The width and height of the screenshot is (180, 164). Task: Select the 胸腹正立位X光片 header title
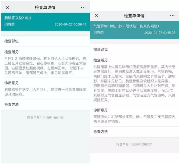point(18,18)
